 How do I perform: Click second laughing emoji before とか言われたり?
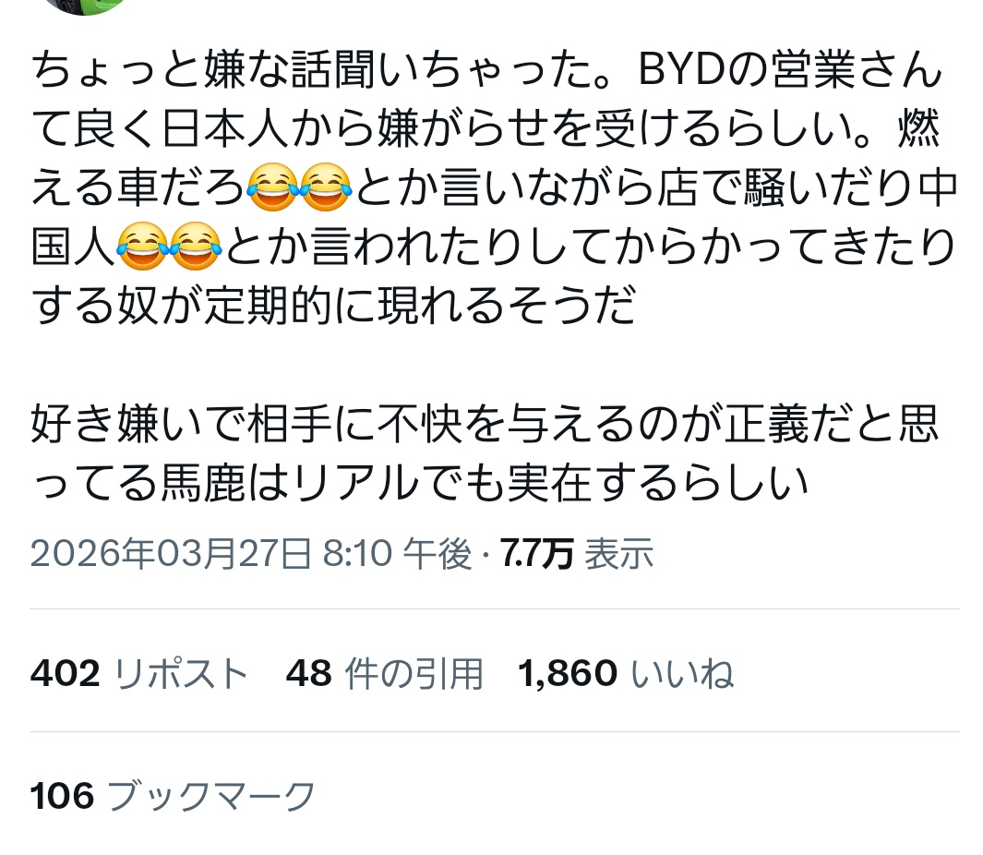[195, 246]
